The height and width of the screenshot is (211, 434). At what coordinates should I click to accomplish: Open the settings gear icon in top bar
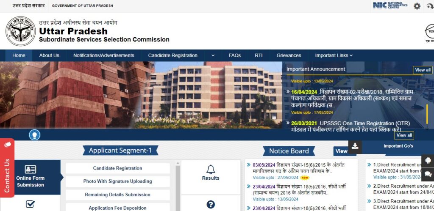tap(417, 6)
